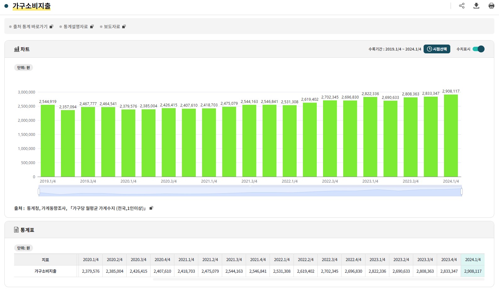Click the 3,000,000 y-axis label
Screen dimensions: 499x289
pyautogui.click(x=26, y=92)
